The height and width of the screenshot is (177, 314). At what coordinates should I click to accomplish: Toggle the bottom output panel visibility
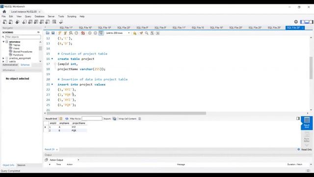(x=307, y=22)
